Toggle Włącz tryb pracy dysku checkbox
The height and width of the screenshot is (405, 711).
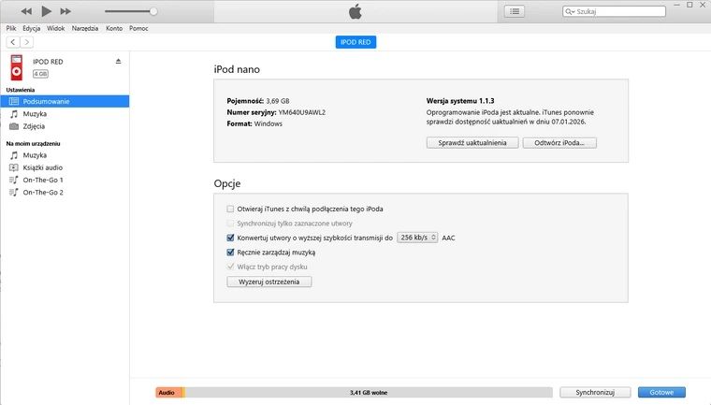point(230,267)
